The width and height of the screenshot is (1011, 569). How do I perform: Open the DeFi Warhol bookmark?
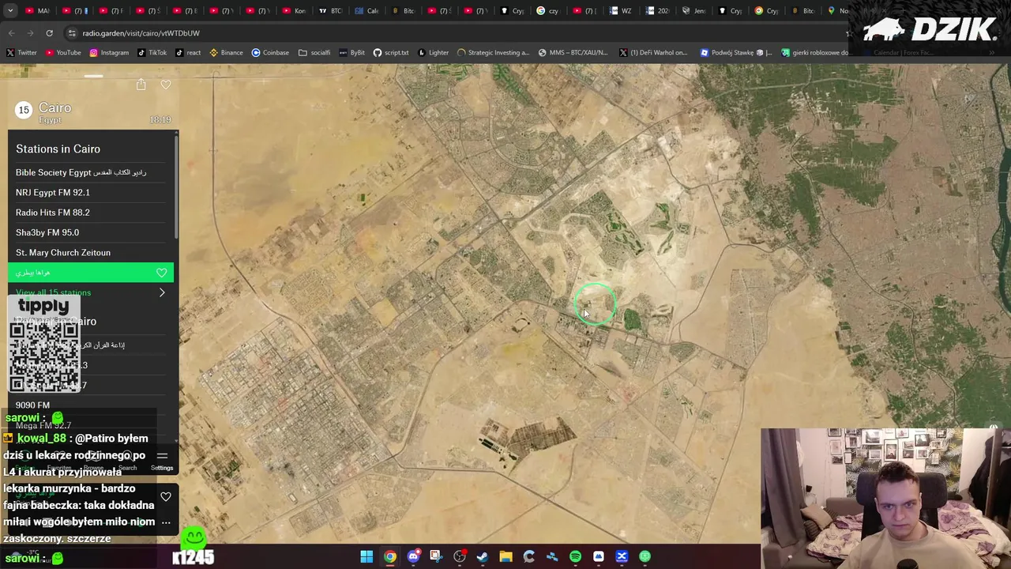[x=653, y=53]
